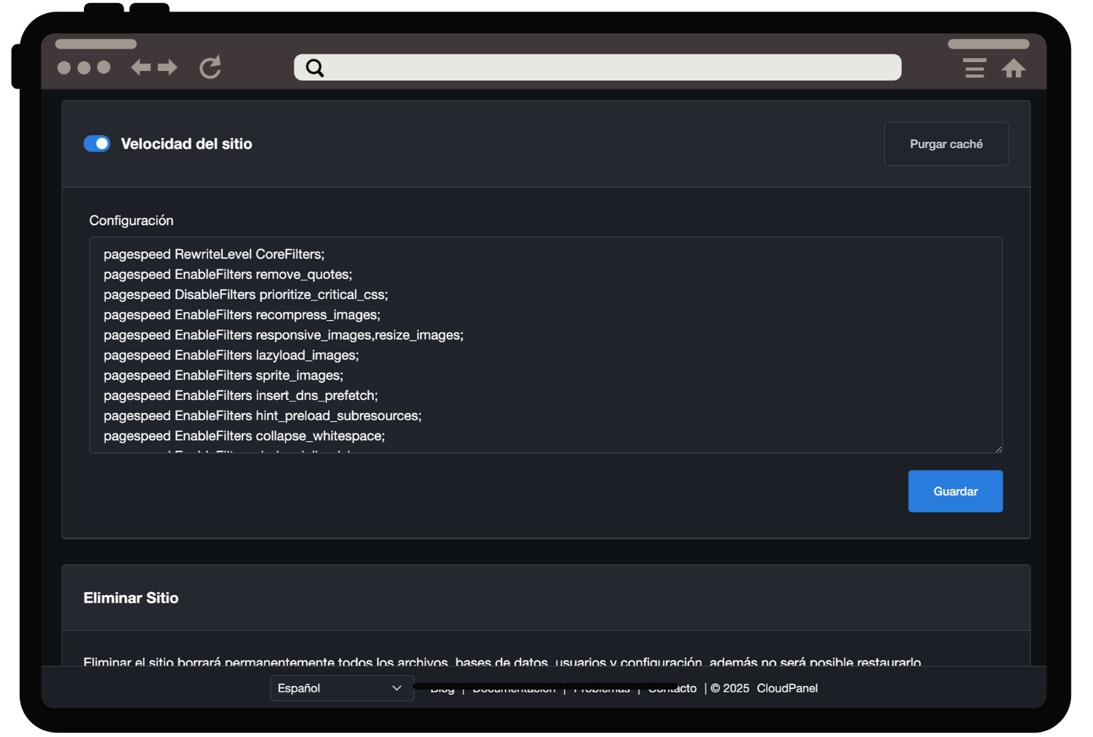Click the magnifying glass search icon
Image resolution: width=1093 pixels, height=737 pixels.
coord(314,68)
